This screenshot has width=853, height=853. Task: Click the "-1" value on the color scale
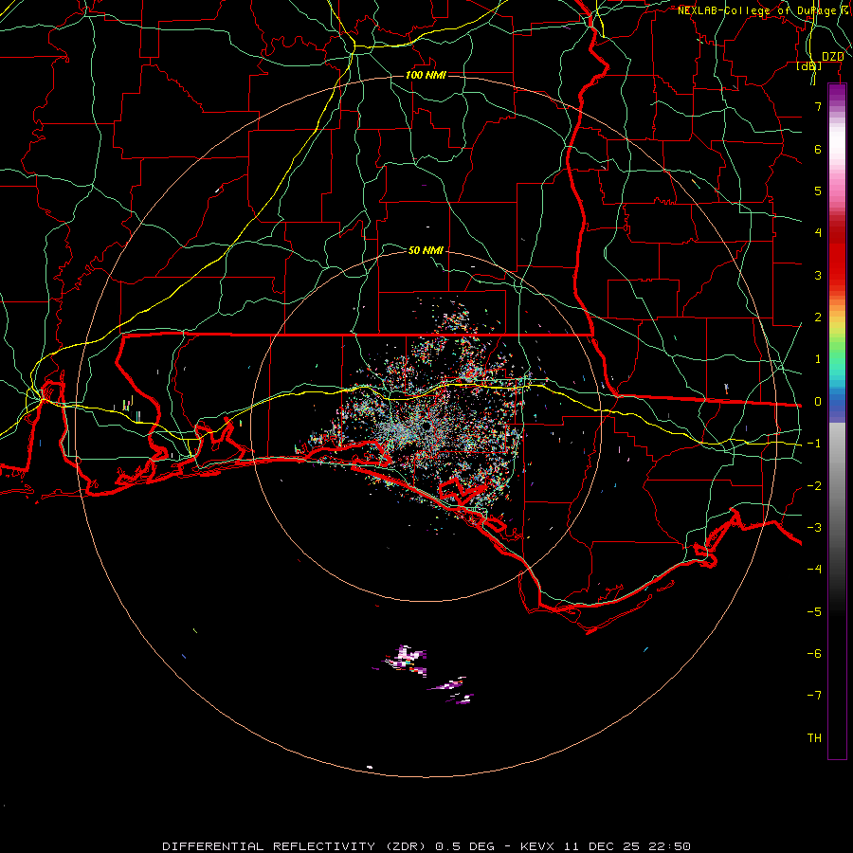(x=814, y=444)
